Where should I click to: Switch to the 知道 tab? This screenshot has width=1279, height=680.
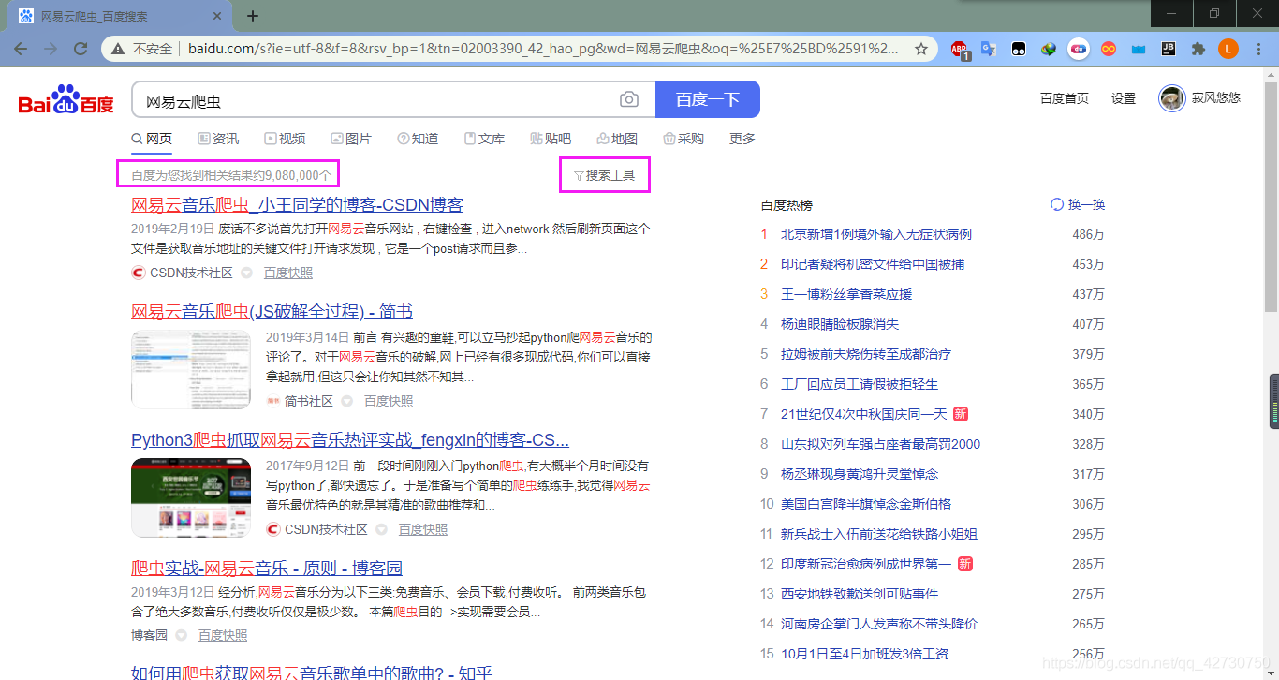418,139
